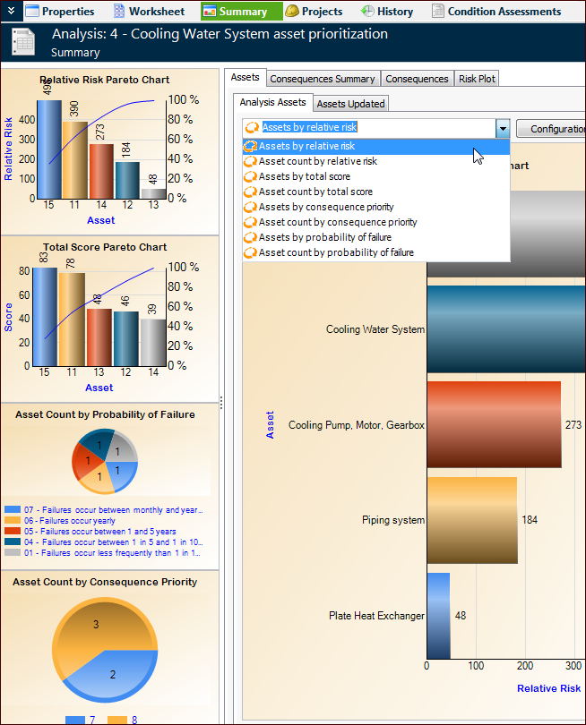Viewport: 586px width, 725px height.
Task: Click icon beside 'Assets by total score'
Action: [250, 176]
